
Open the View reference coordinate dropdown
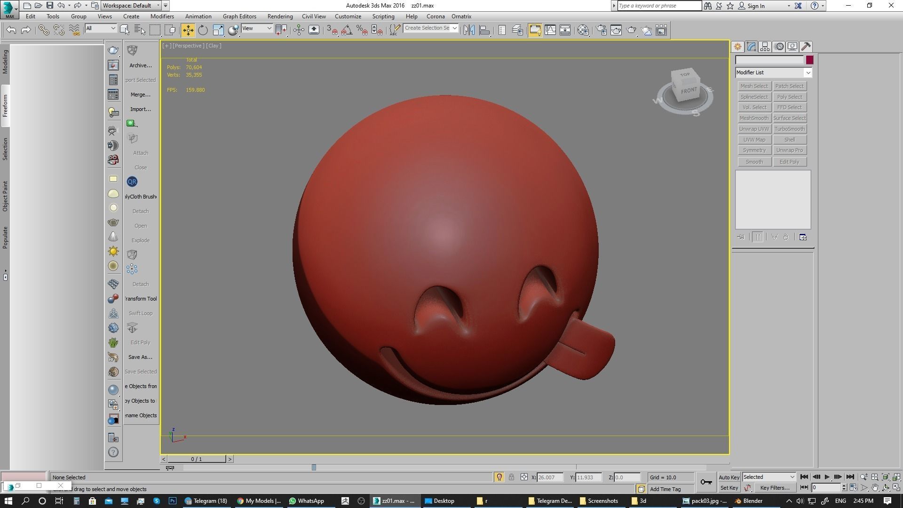(257, 28)
